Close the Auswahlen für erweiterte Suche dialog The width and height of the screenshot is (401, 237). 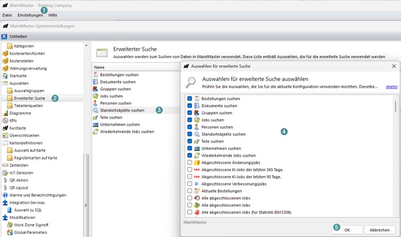(394, 66)
